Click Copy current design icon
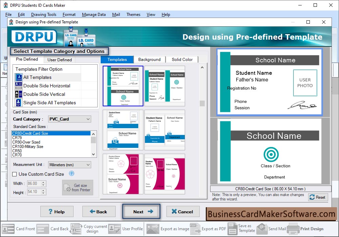 click(x=76, y=229)
